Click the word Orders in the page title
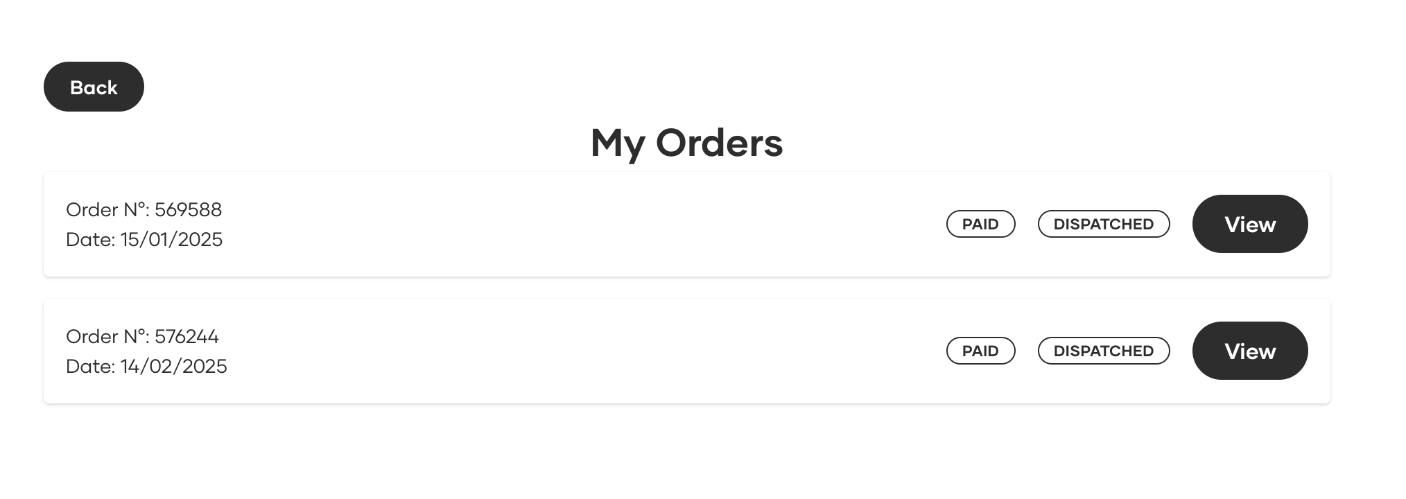Image resolution: width=1406 pixels, height=499 pixels. pos(719,143)
